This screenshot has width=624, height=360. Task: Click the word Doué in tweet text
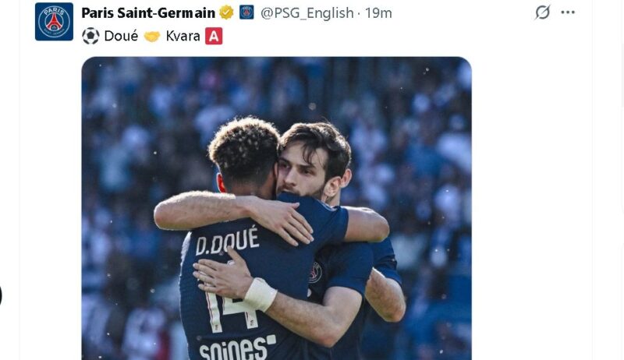pyautogui.click(x=121, y=36)
